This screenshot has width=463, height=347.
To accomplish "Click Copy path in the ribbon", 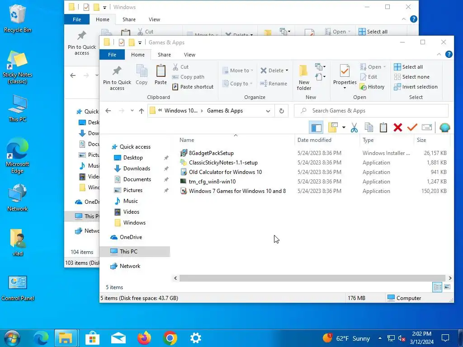I will (188, 77).
